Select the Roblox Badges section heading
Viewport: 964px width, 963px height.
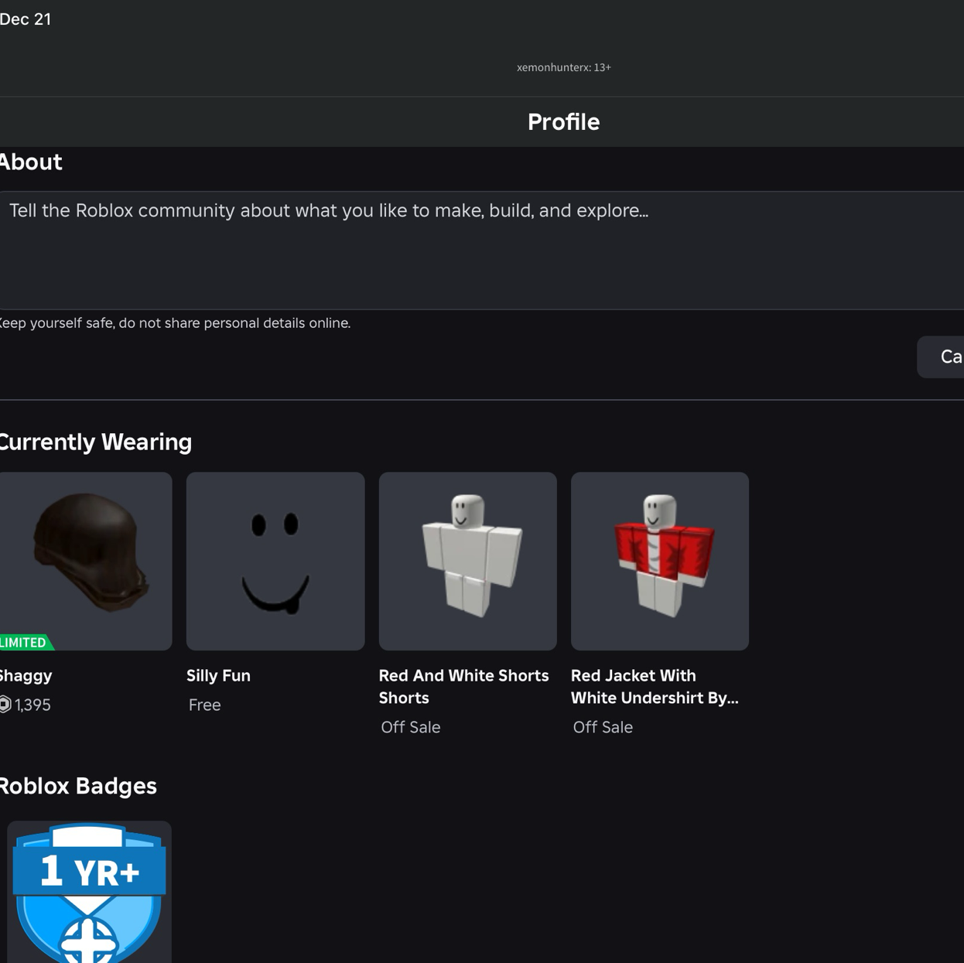click(77, 786)
